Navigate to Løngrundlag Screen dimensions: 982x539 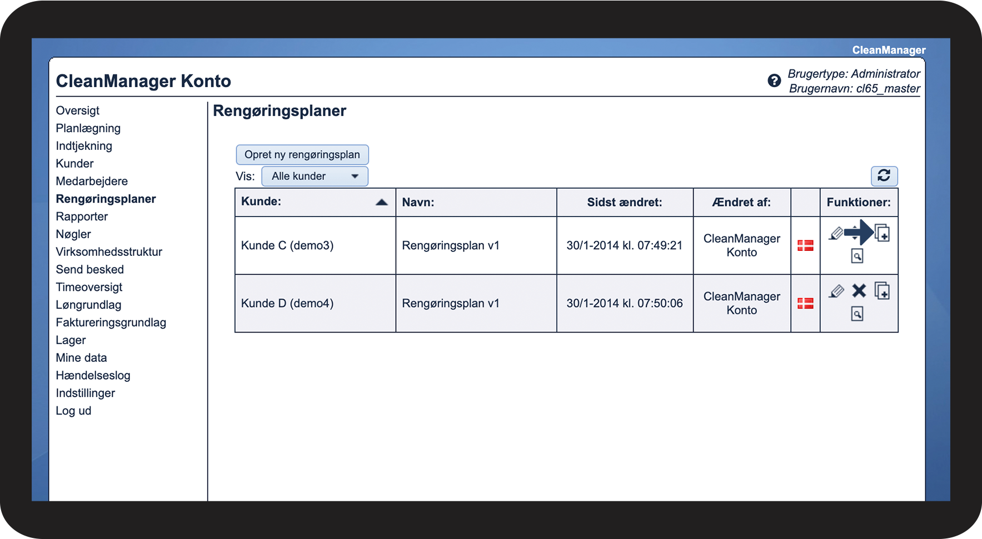tap(88, 305)
